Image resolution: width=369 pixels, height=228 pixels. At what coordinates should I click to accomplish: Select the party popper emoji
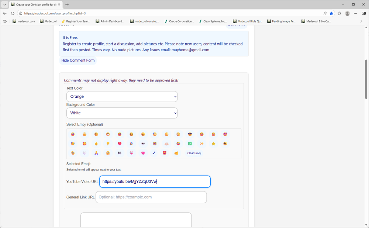pyautogui.click(x=131, y=144)
